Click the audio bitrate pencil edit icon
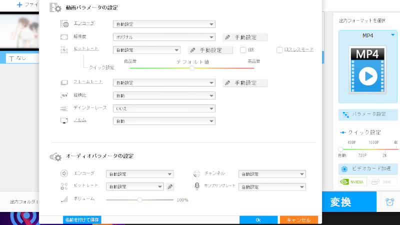This screenshot has height=225, width=400. coord(170,186)
